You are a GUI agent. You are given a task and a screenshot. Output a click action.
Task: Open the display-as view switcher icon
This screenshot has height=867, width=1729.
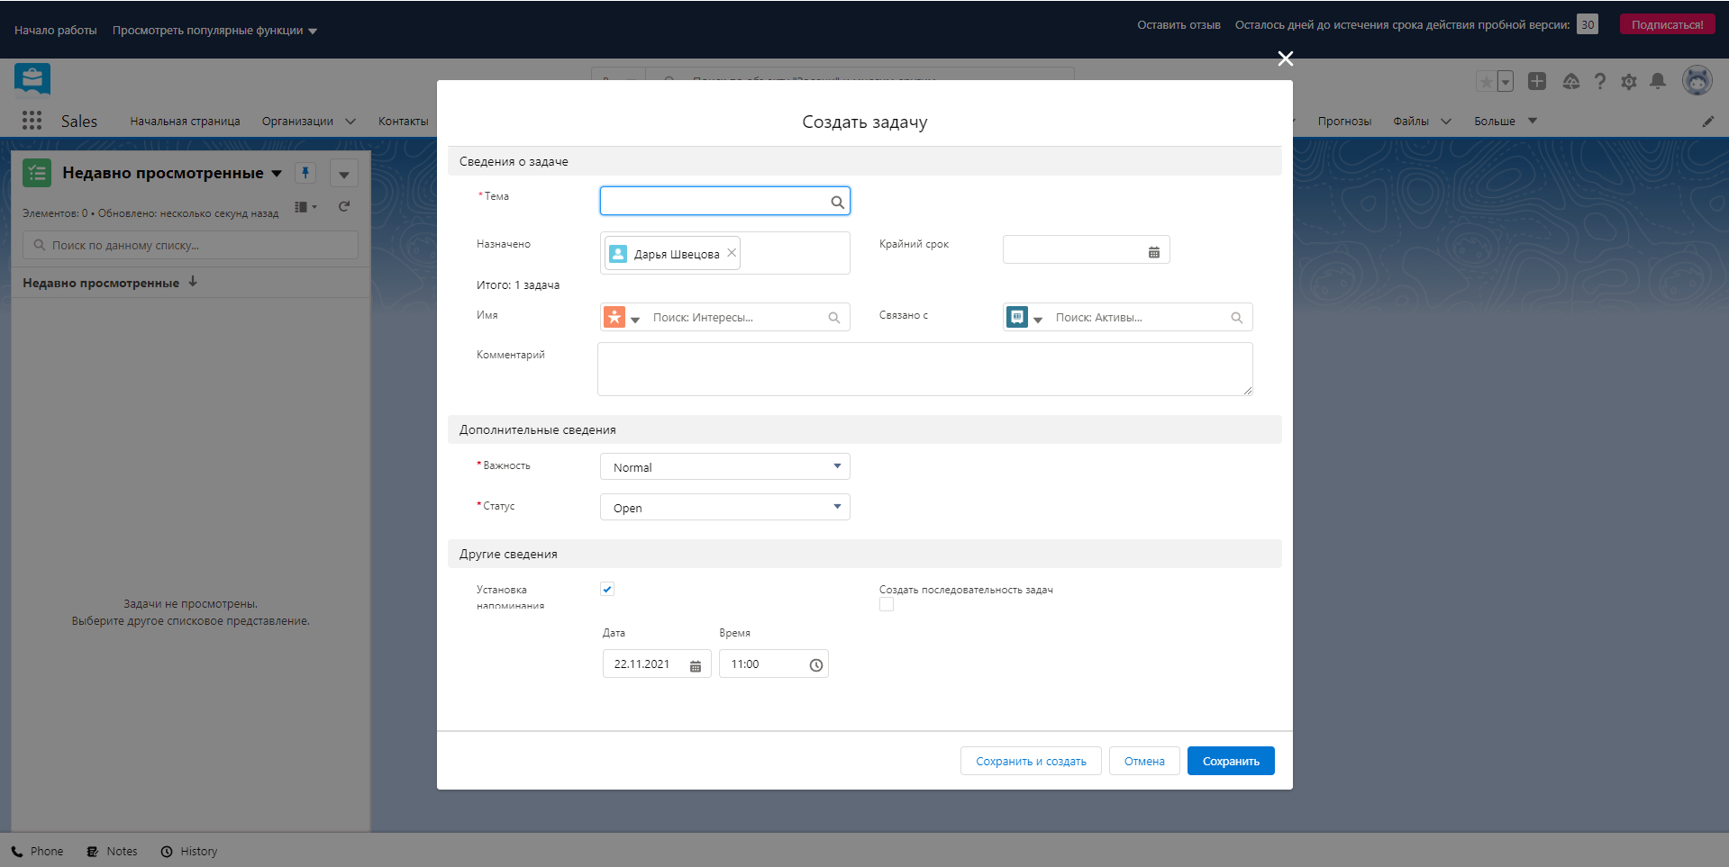[305, 206]
